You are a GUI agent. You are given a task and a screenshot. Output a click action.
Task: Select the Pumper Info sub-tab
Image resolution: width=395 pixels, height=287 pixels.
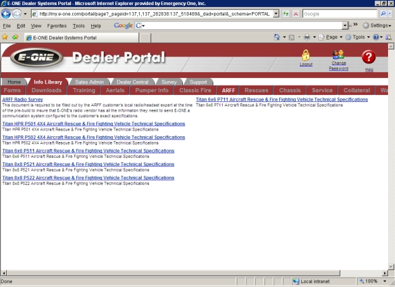click(152, 91)
